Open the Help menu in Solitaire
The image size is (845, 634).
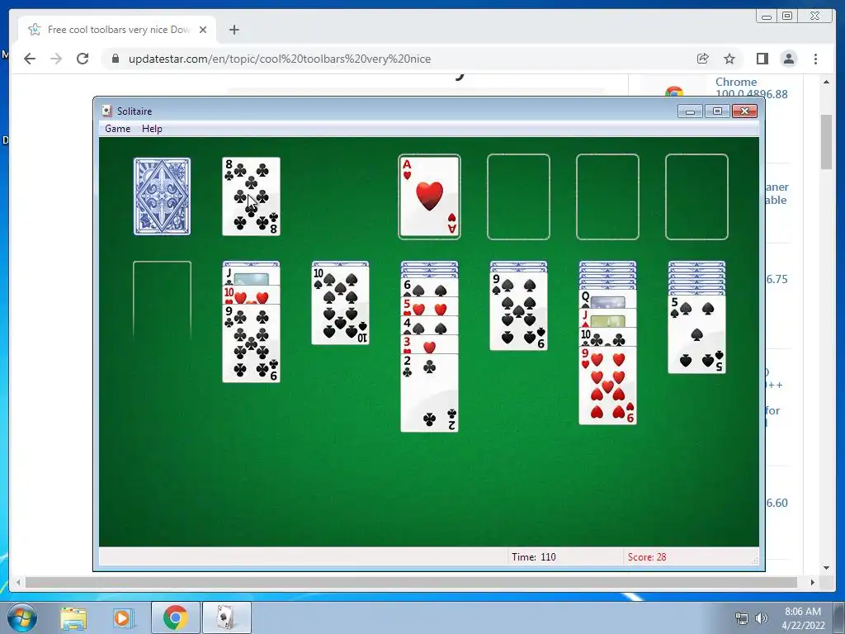tap(152, 129)
